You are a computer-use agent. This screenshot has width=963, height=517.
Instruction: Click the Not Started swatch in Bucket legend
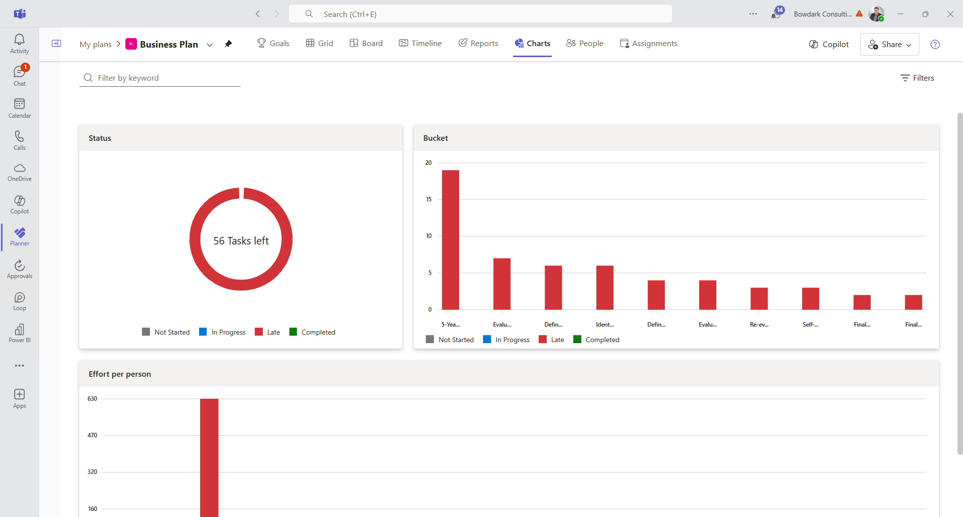[430, 339]
